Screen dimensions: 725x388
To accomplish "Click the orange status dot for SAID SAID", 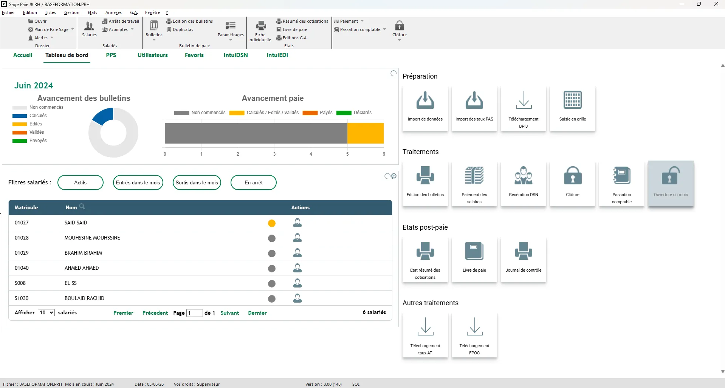I will pyautogui.click(x=271, y=223).
